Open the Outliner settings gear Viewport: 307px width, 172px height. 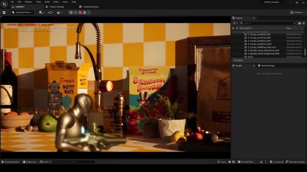pyautogui.click(x=304, y=23)
